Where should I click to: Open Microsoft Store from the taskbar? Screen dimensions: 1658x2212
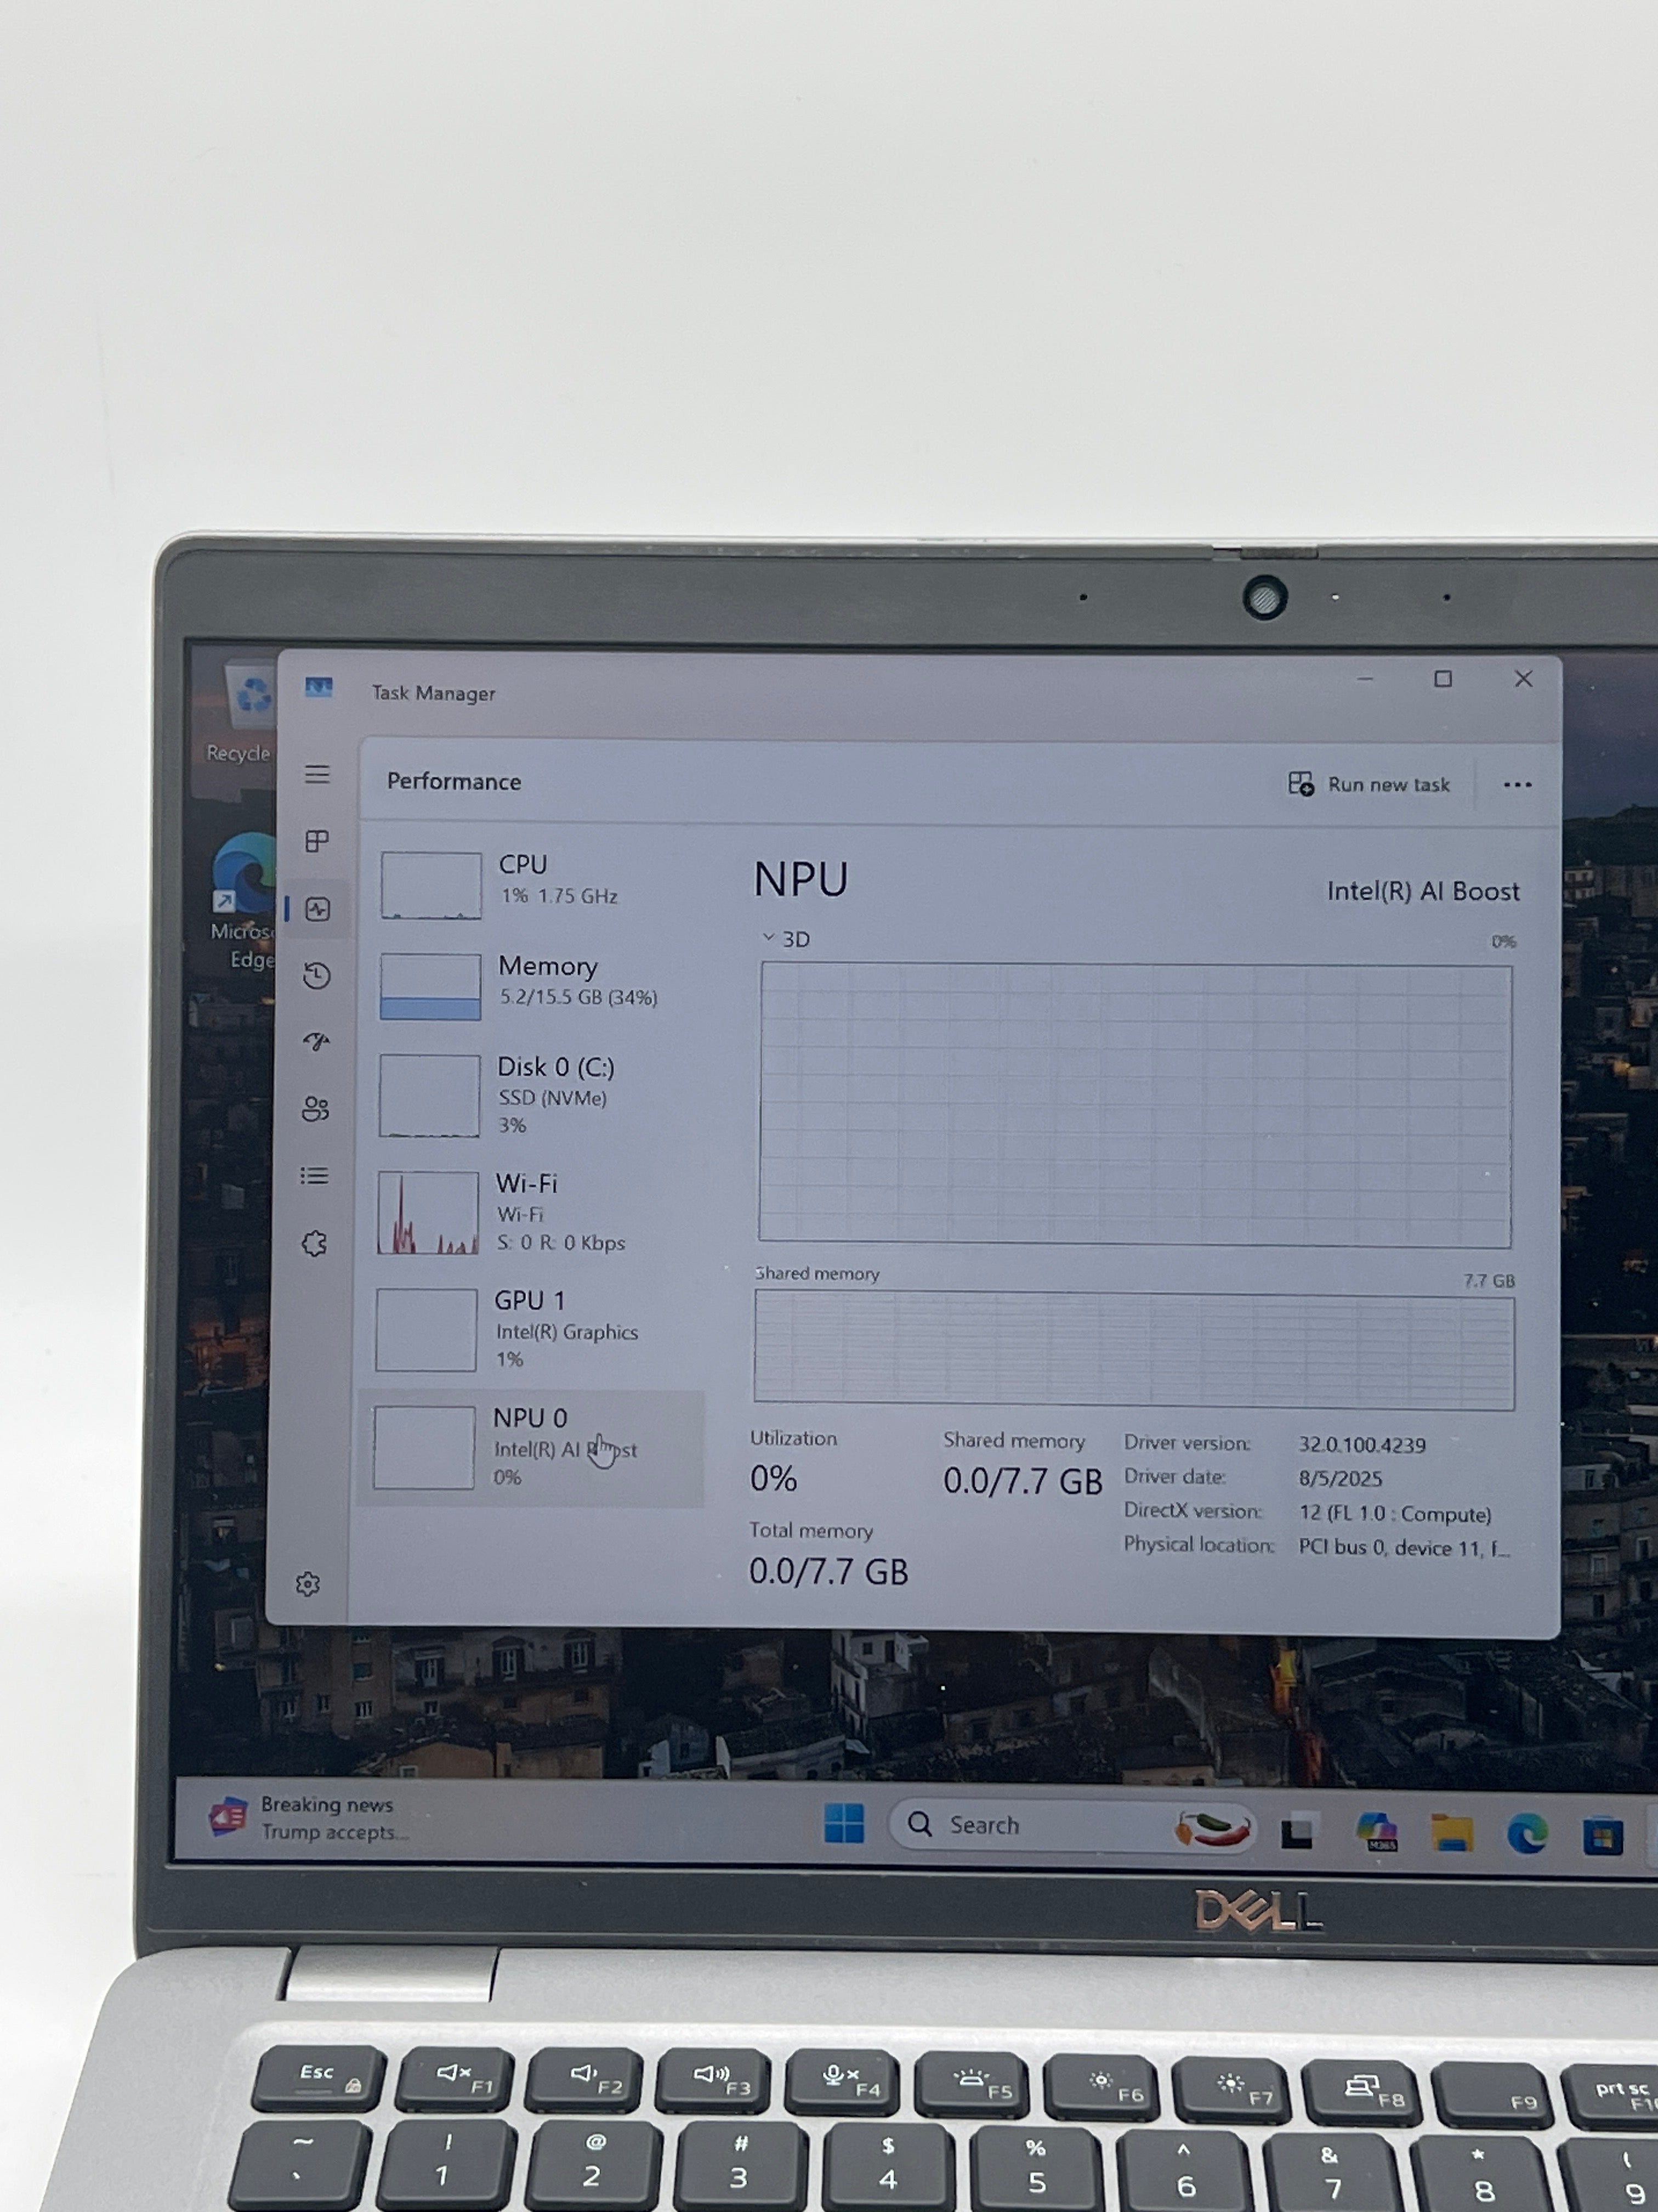(1602, 1836)
